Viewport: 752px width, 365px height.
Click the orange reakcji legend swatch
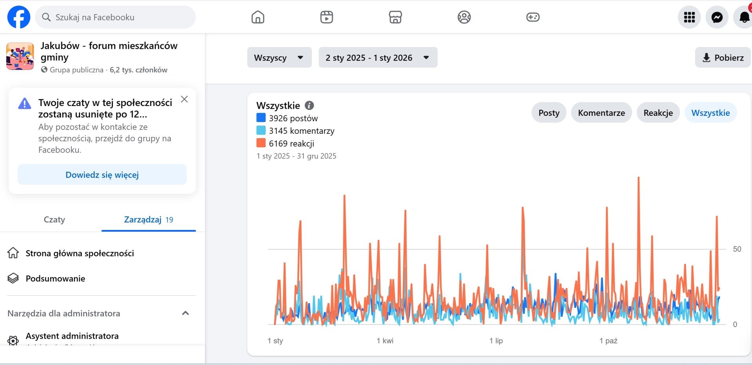[x=261, y=143]
